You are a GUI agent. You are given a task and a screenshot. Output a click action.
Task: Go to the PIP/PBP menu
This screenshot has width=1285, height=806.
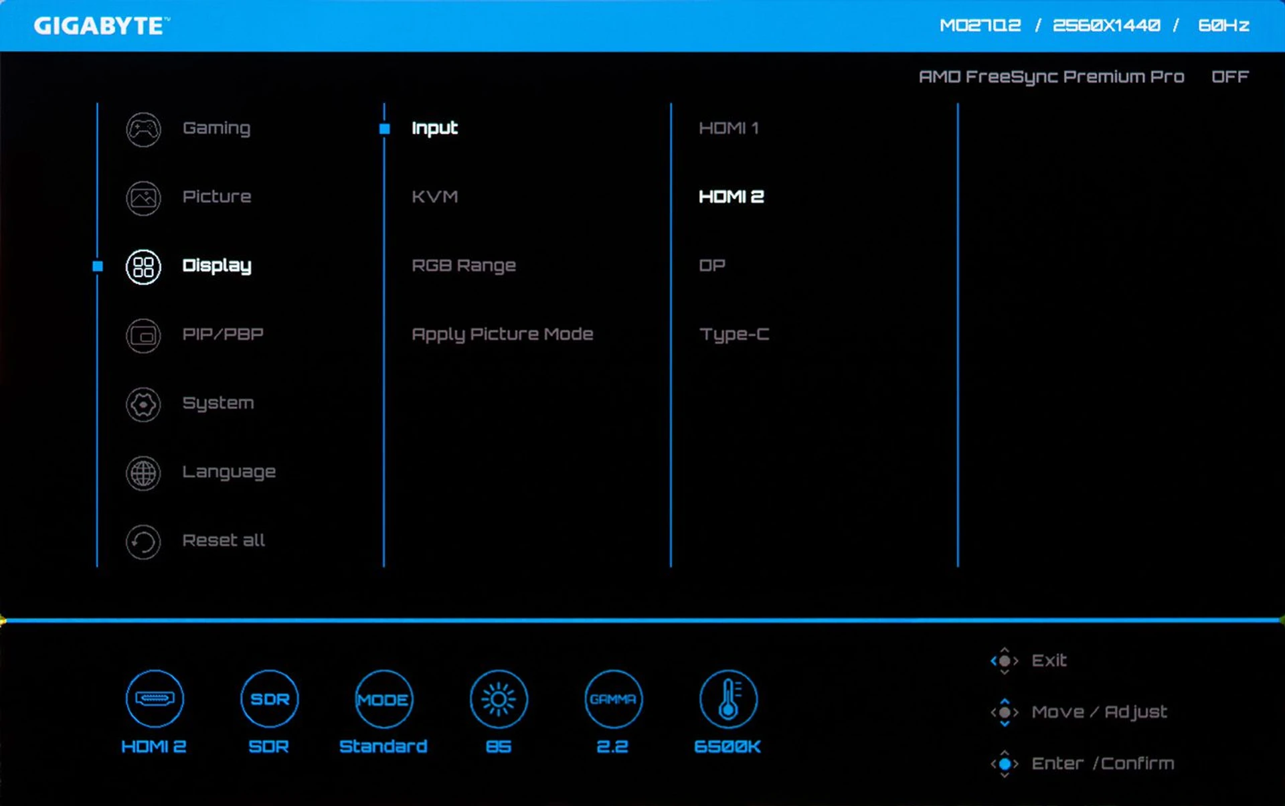point(223,334)
